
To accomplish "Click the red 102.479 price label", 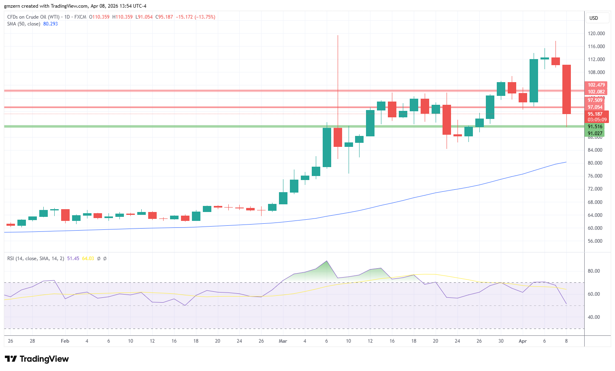I will (596, 85).
